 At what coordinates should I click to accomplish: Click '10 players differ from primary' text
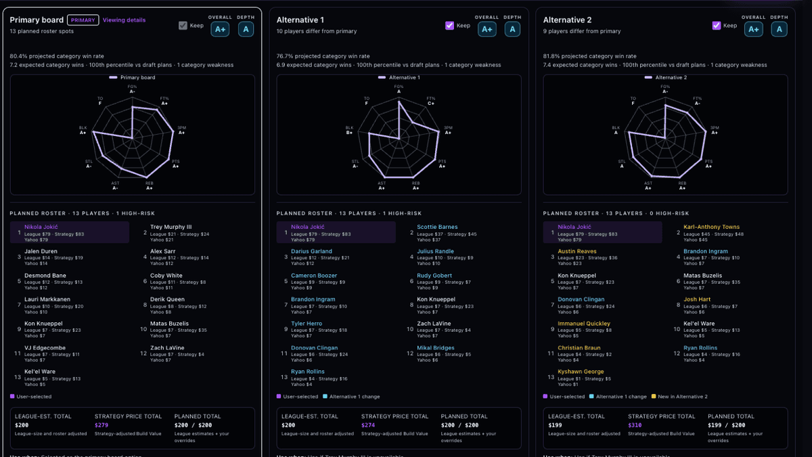tap(317, 31)
